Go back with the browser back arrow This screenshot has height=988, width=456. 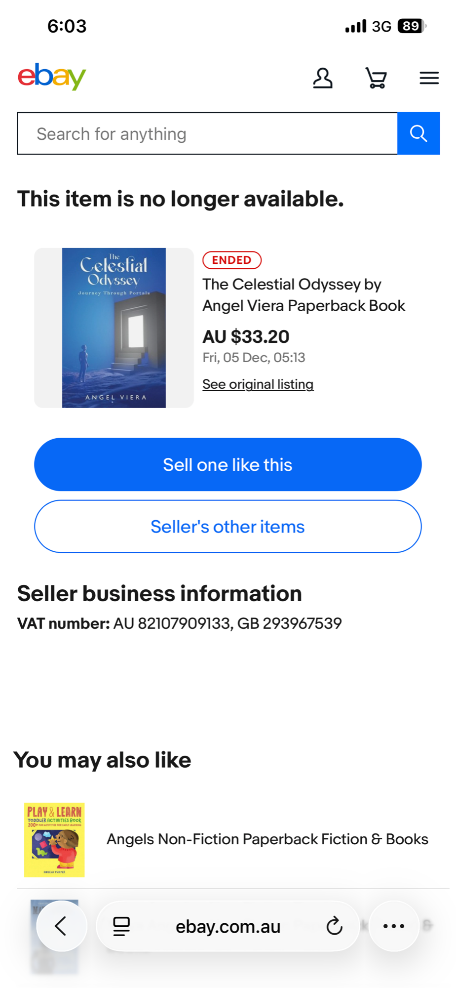(61, 926)
